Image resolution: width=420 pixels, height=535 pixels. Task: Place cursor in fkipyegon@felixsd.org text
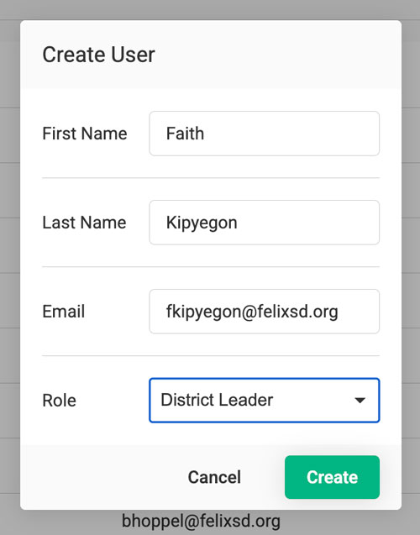point(252,312)
